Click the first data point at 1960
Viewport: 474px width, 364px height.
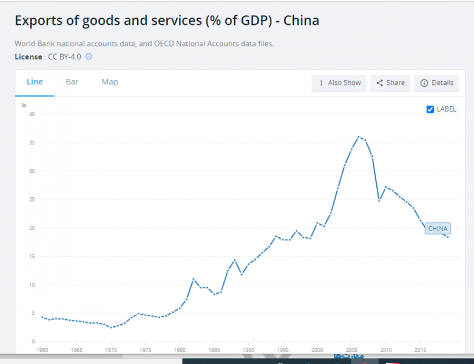point(42,317)
